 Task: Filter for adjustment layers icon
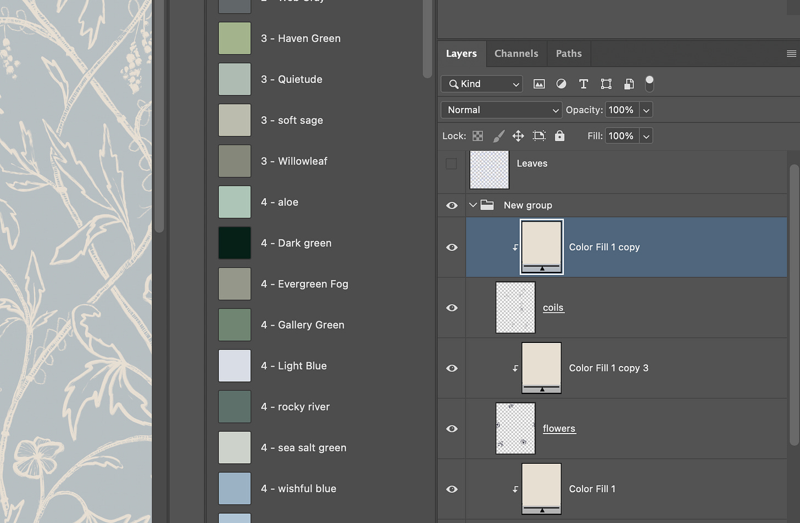click(561, 84)
